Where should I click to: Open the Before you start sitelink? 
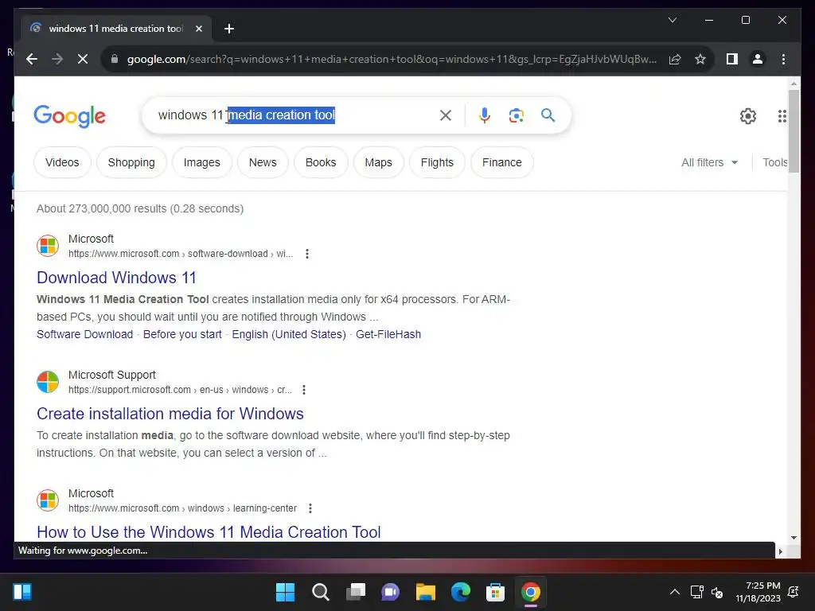point(182,334)
